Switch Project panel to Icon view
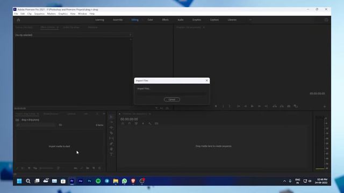Image resolution: width=344 pixels, height=193 pixels. tap(29, 168)
